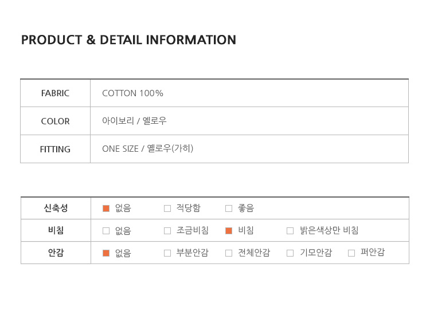Screen dimensions: 430x319
Task: Toggle the orange 비침 checkbox
Action: pos(229,231)
